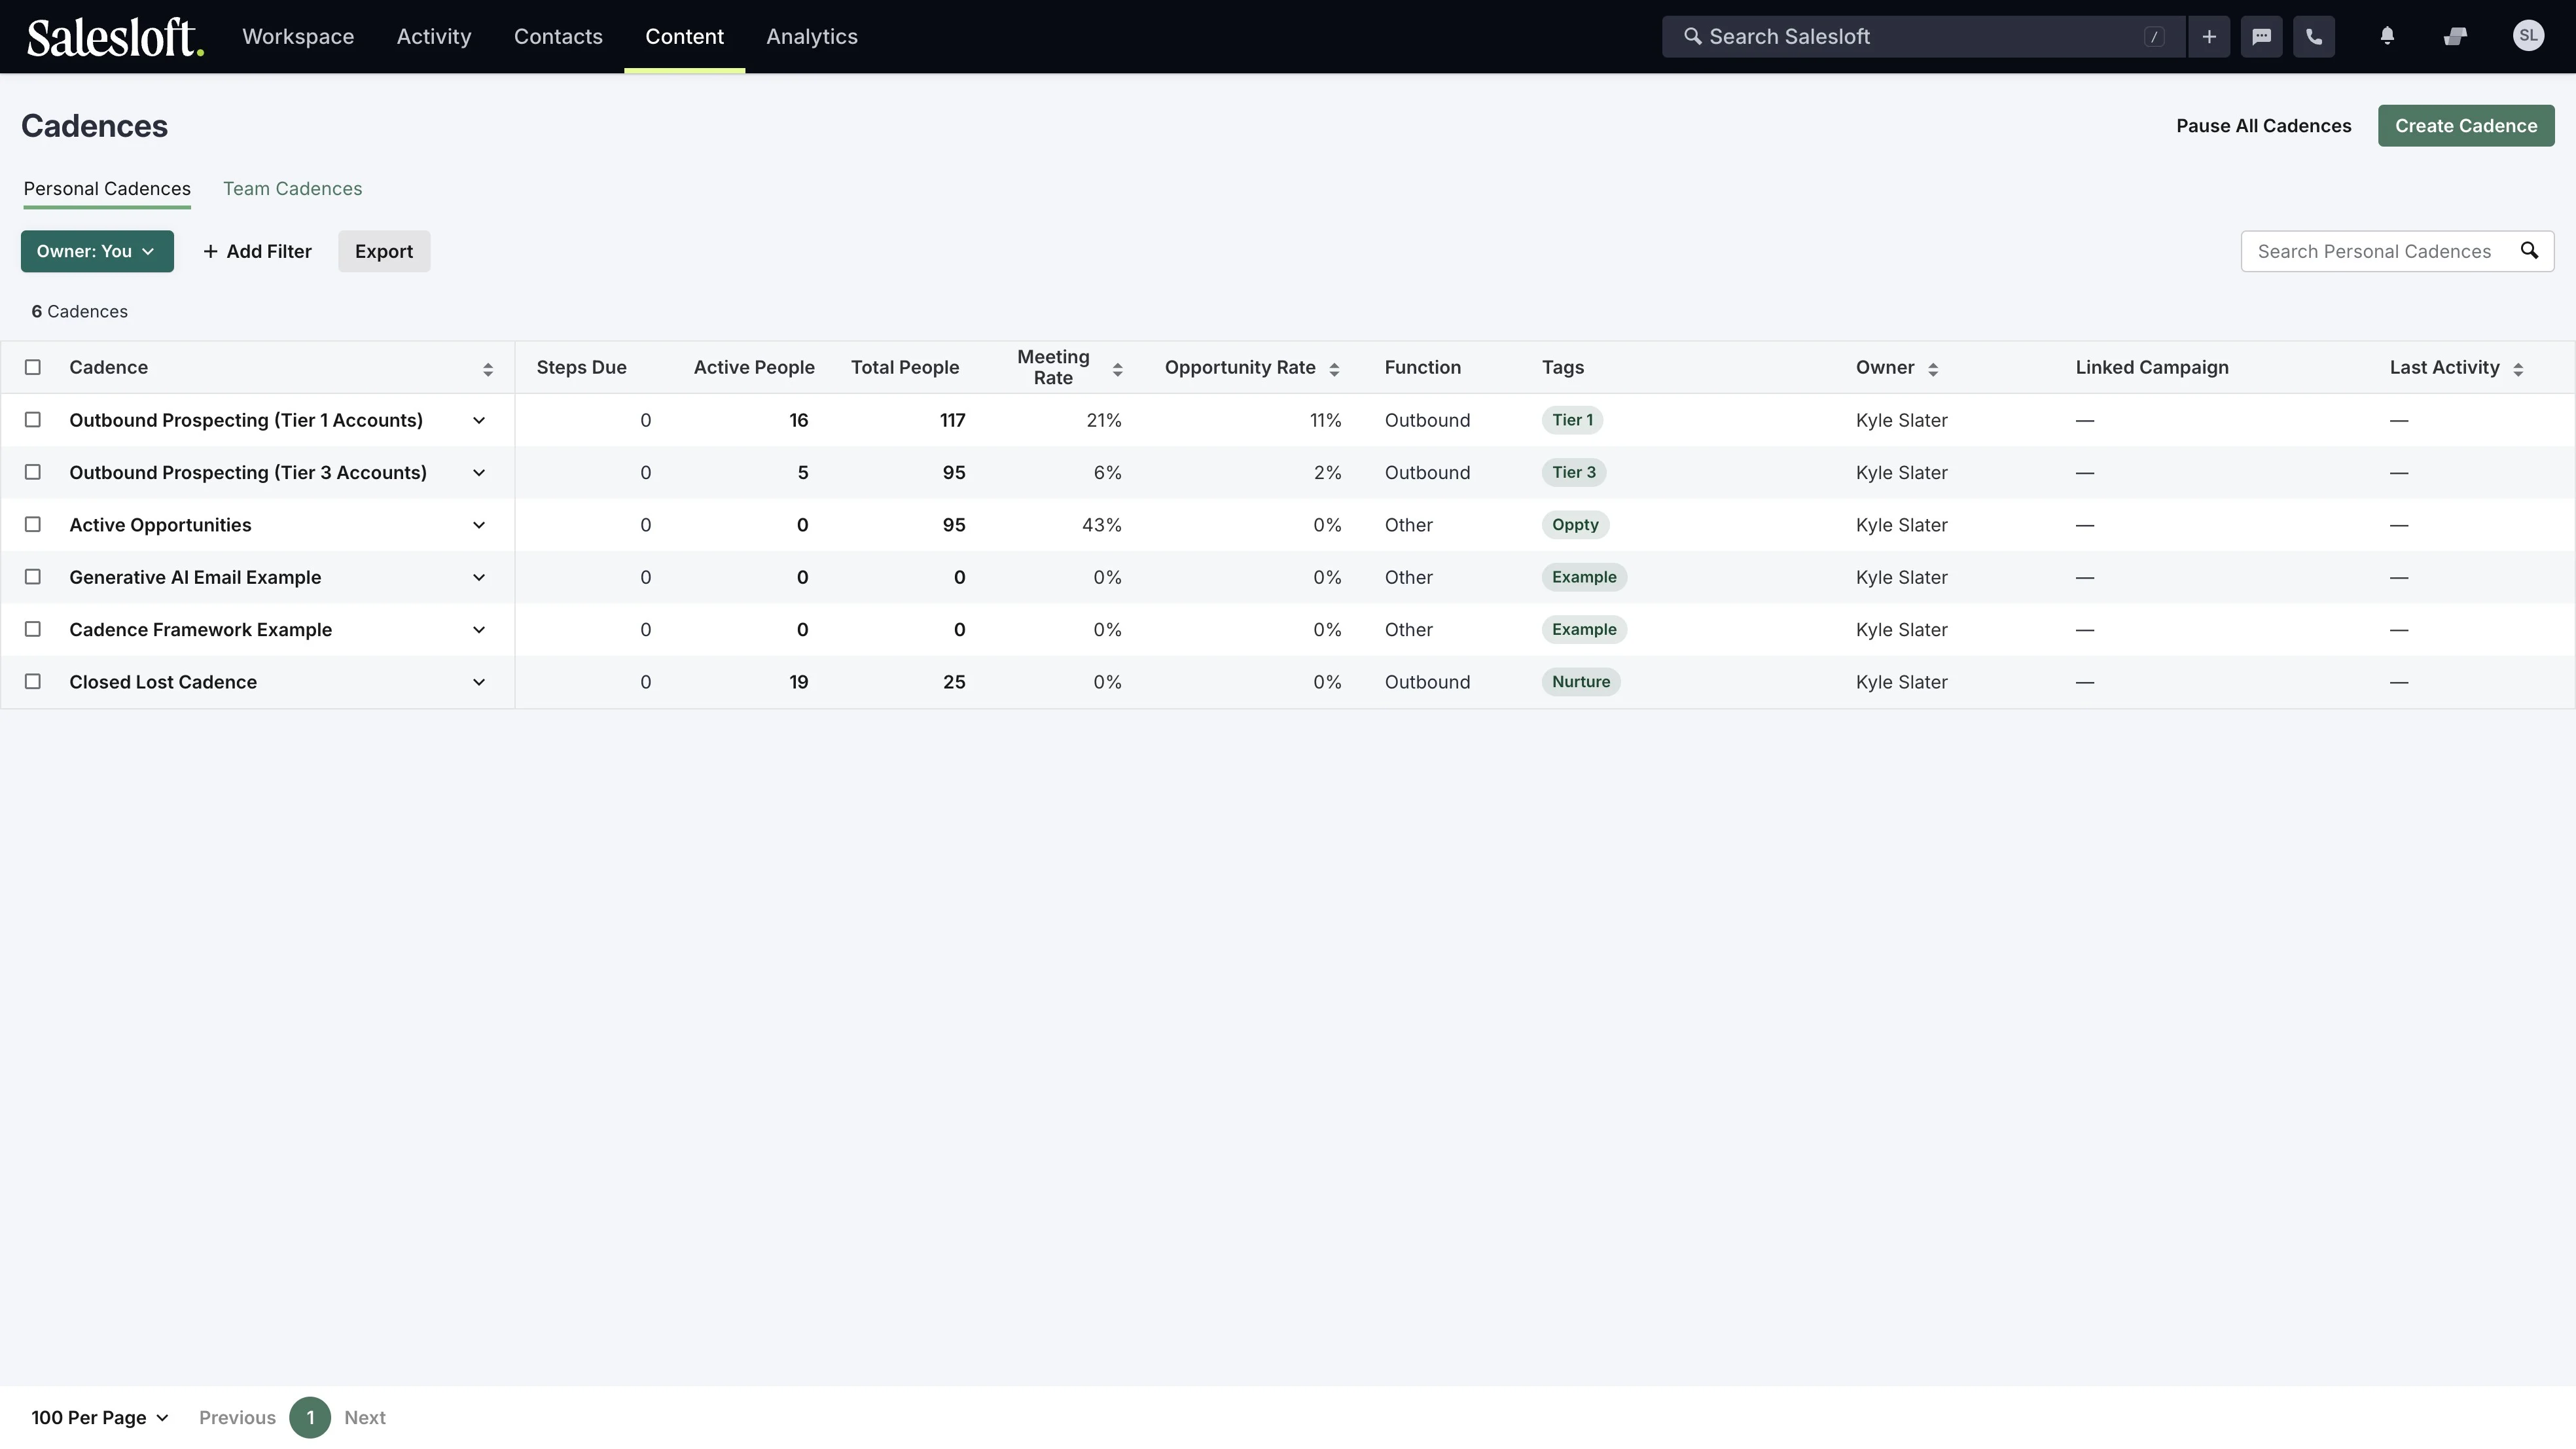Check Outbound Prospecting (Tier 1 Accounts) row
This screenshot has height=1449, width=2576.
tap(33, 420)
